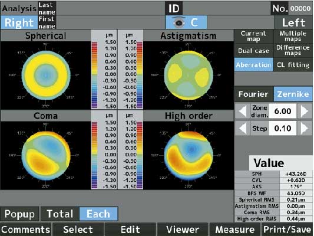Increase Step value with right arrow

click(x=305, y=128)
